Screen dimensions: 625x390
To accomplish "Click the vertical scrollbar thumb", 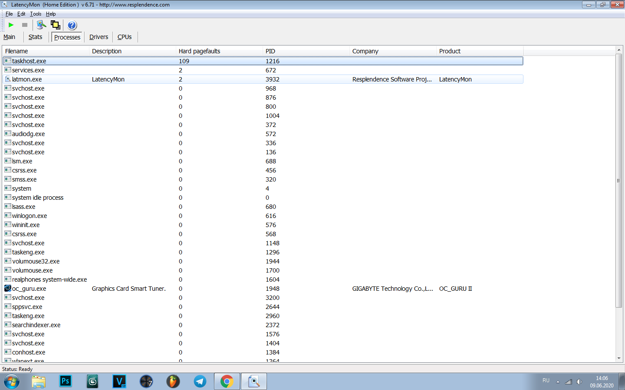I will pyautogui.click(x=619, y=181).
